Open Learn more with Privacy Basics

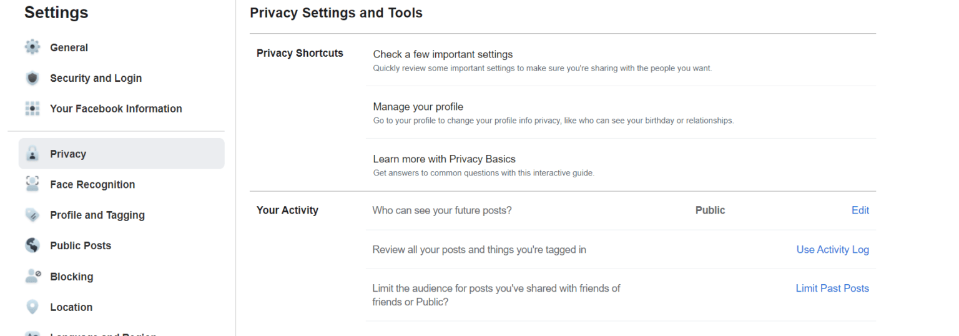pos(444,159)
